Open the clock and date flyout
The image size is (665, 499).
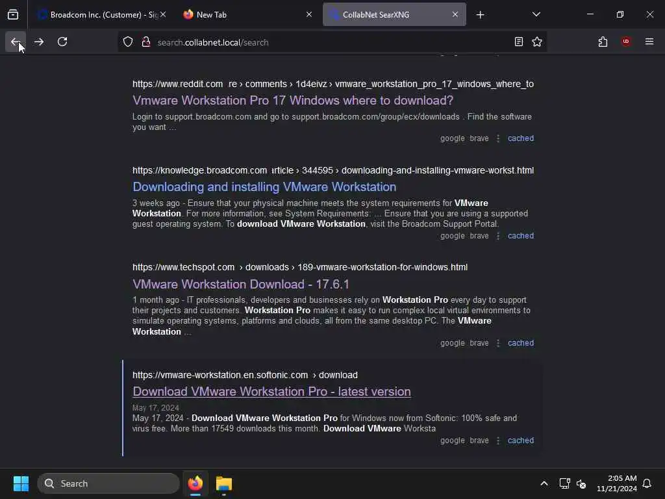coord(617,483)
